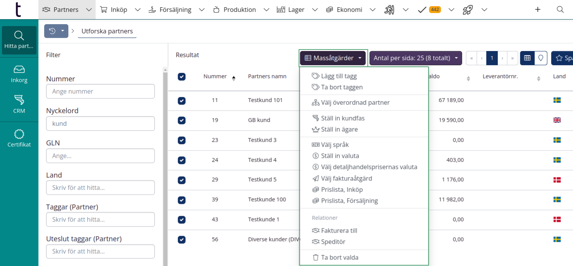Click the Nyckelord input field

coord(100,124)
